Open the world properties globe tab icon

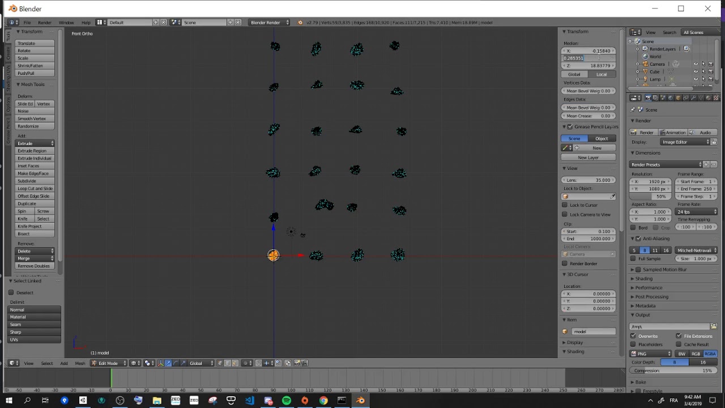pyautogui.click(x=671, y=97)
